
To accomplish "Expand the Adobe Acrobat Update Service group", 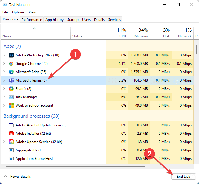I will [4, 125].
